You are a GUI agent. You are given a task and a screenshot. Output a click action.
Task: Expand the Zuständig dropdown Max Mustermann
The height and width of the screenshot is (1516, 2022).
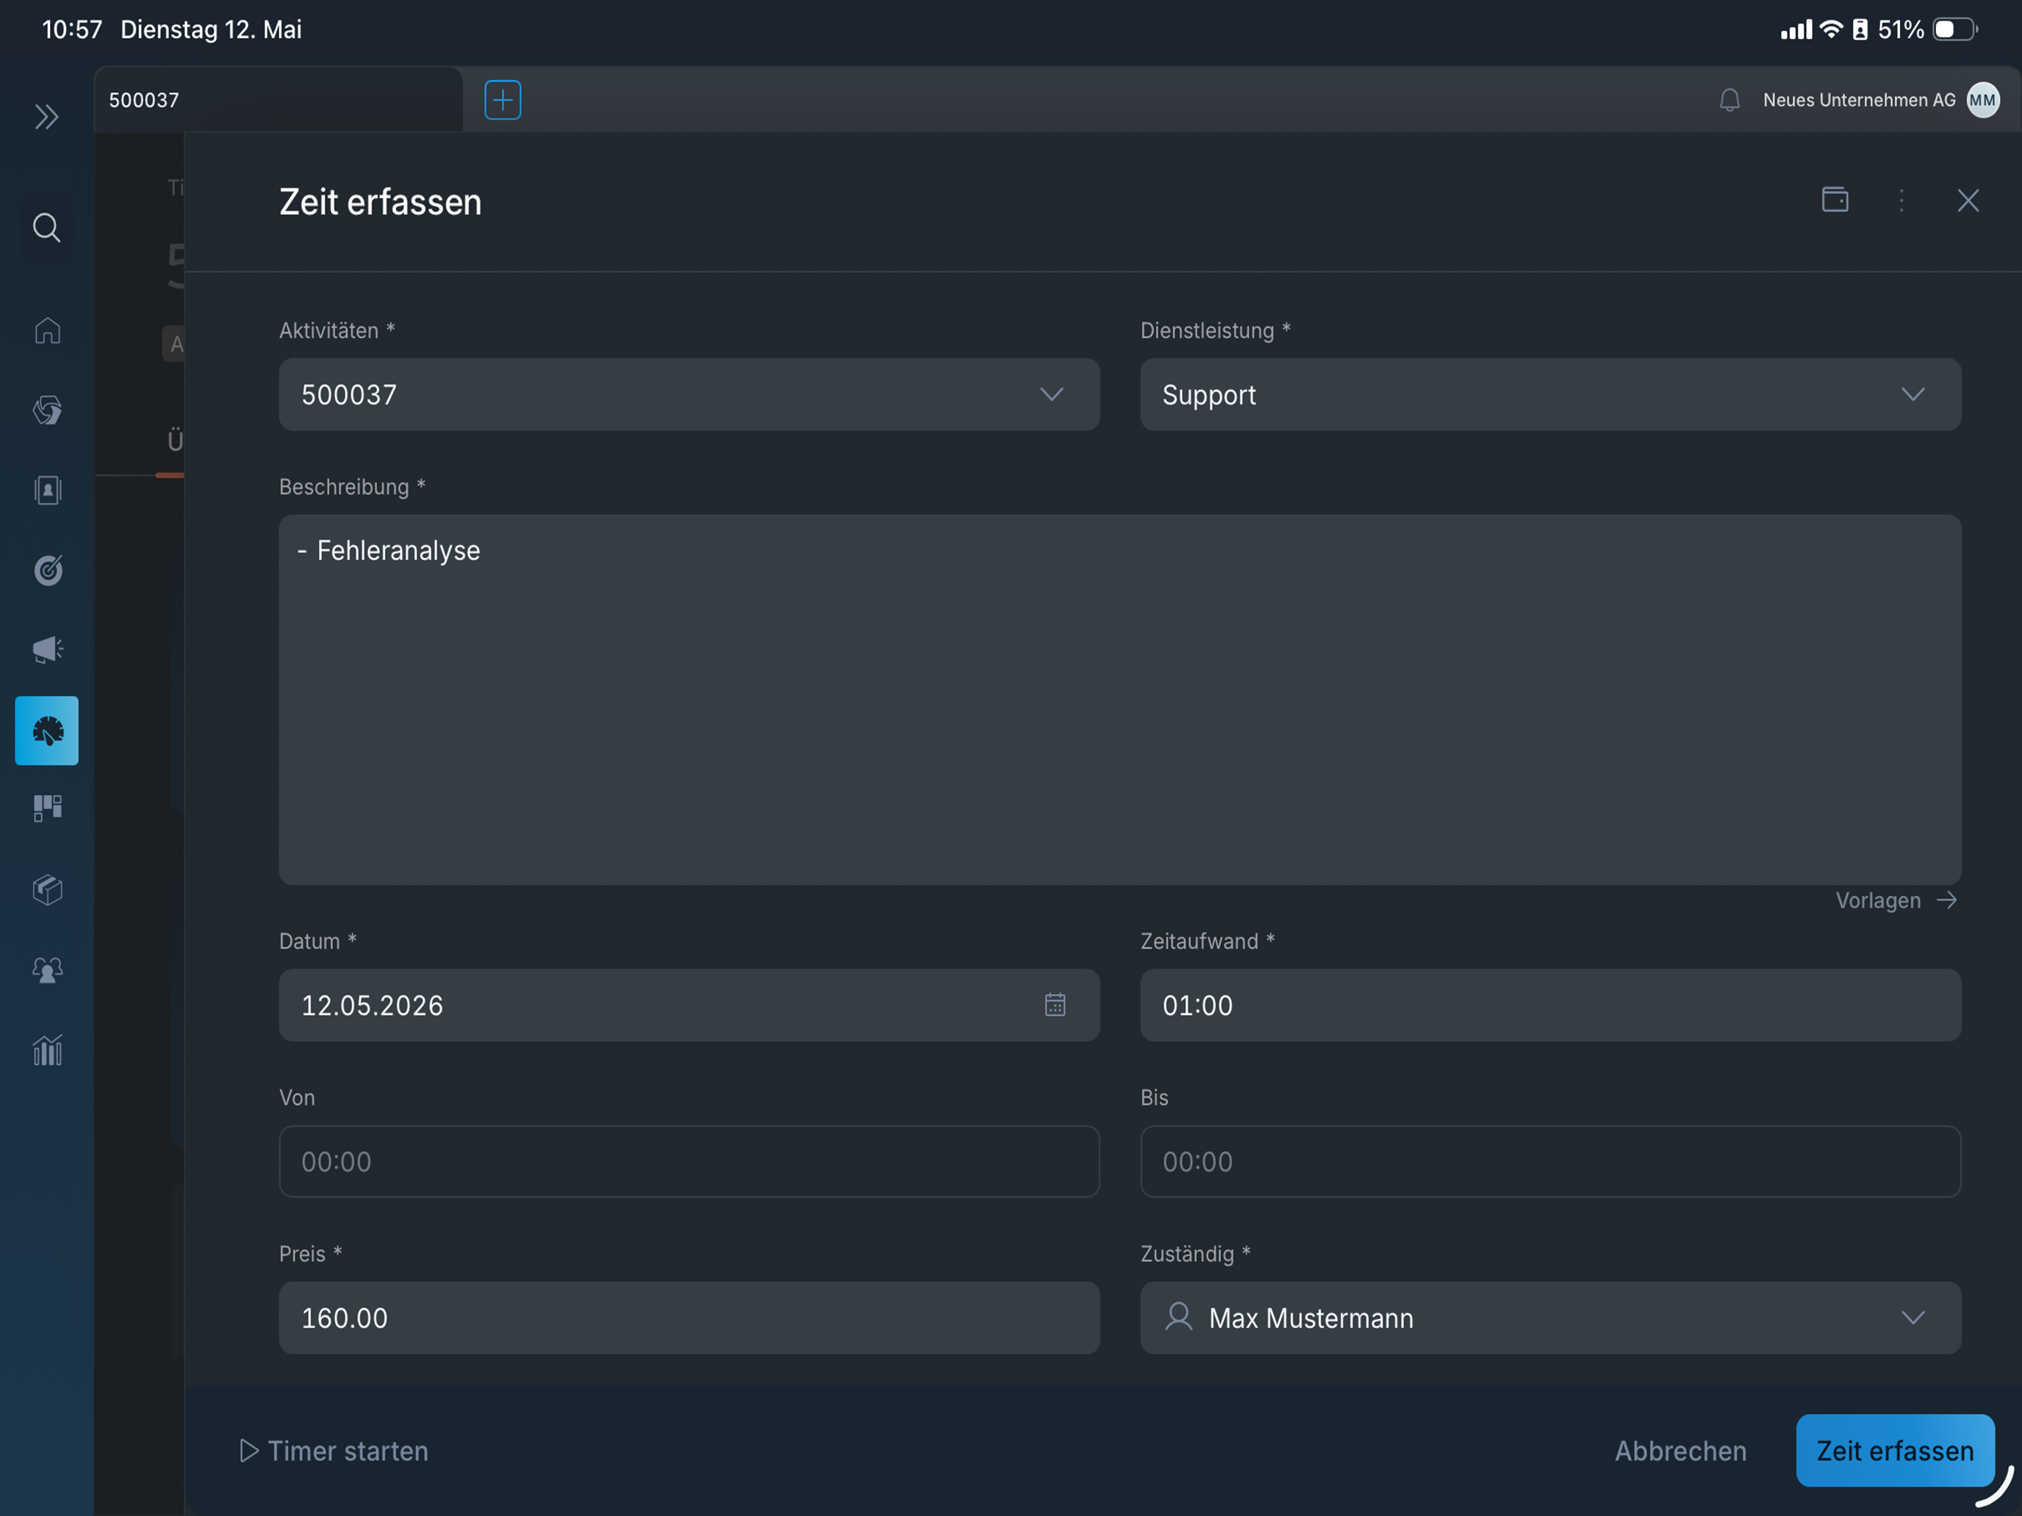1550,1317
